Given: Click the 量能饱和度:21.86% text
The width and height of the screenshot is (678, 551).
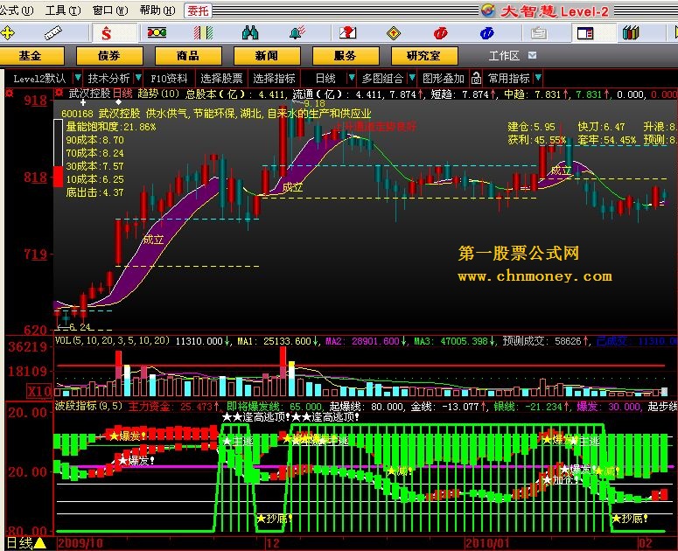Looking at the screenshot, I should point(111,127).
